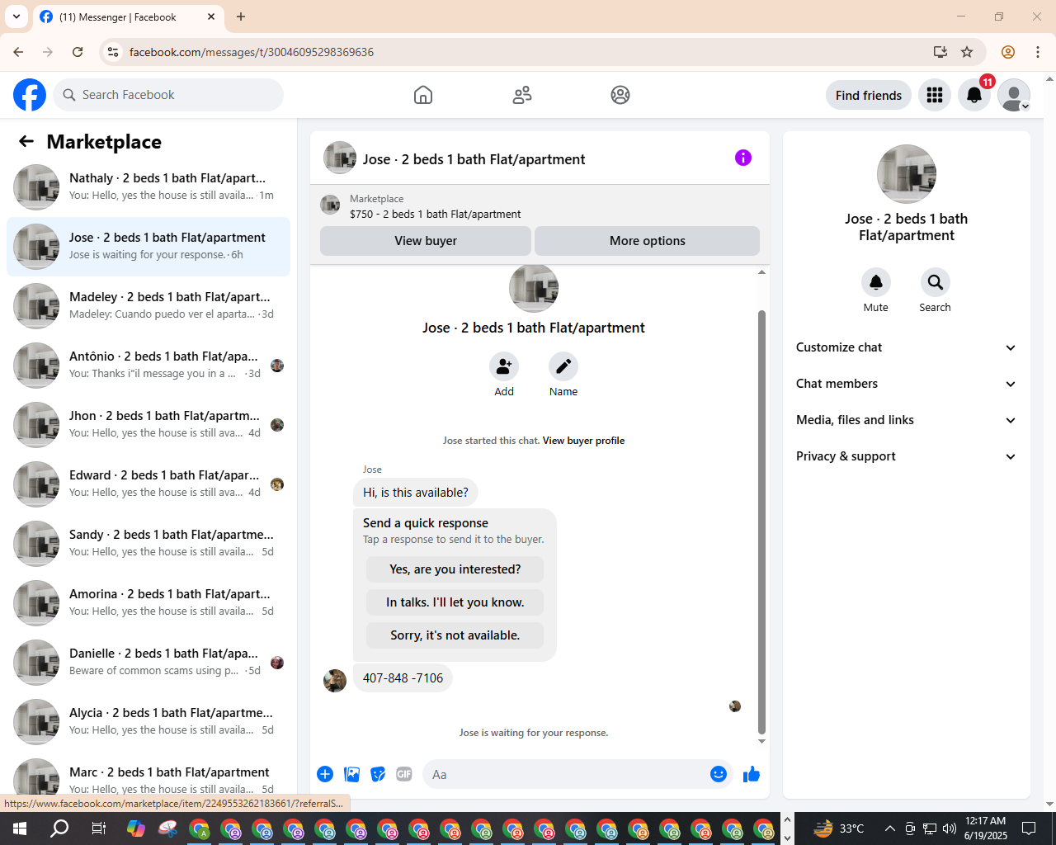This screenshot has height=845, width=1056.
Task: Click the More options button
Action: pos(647,241)
